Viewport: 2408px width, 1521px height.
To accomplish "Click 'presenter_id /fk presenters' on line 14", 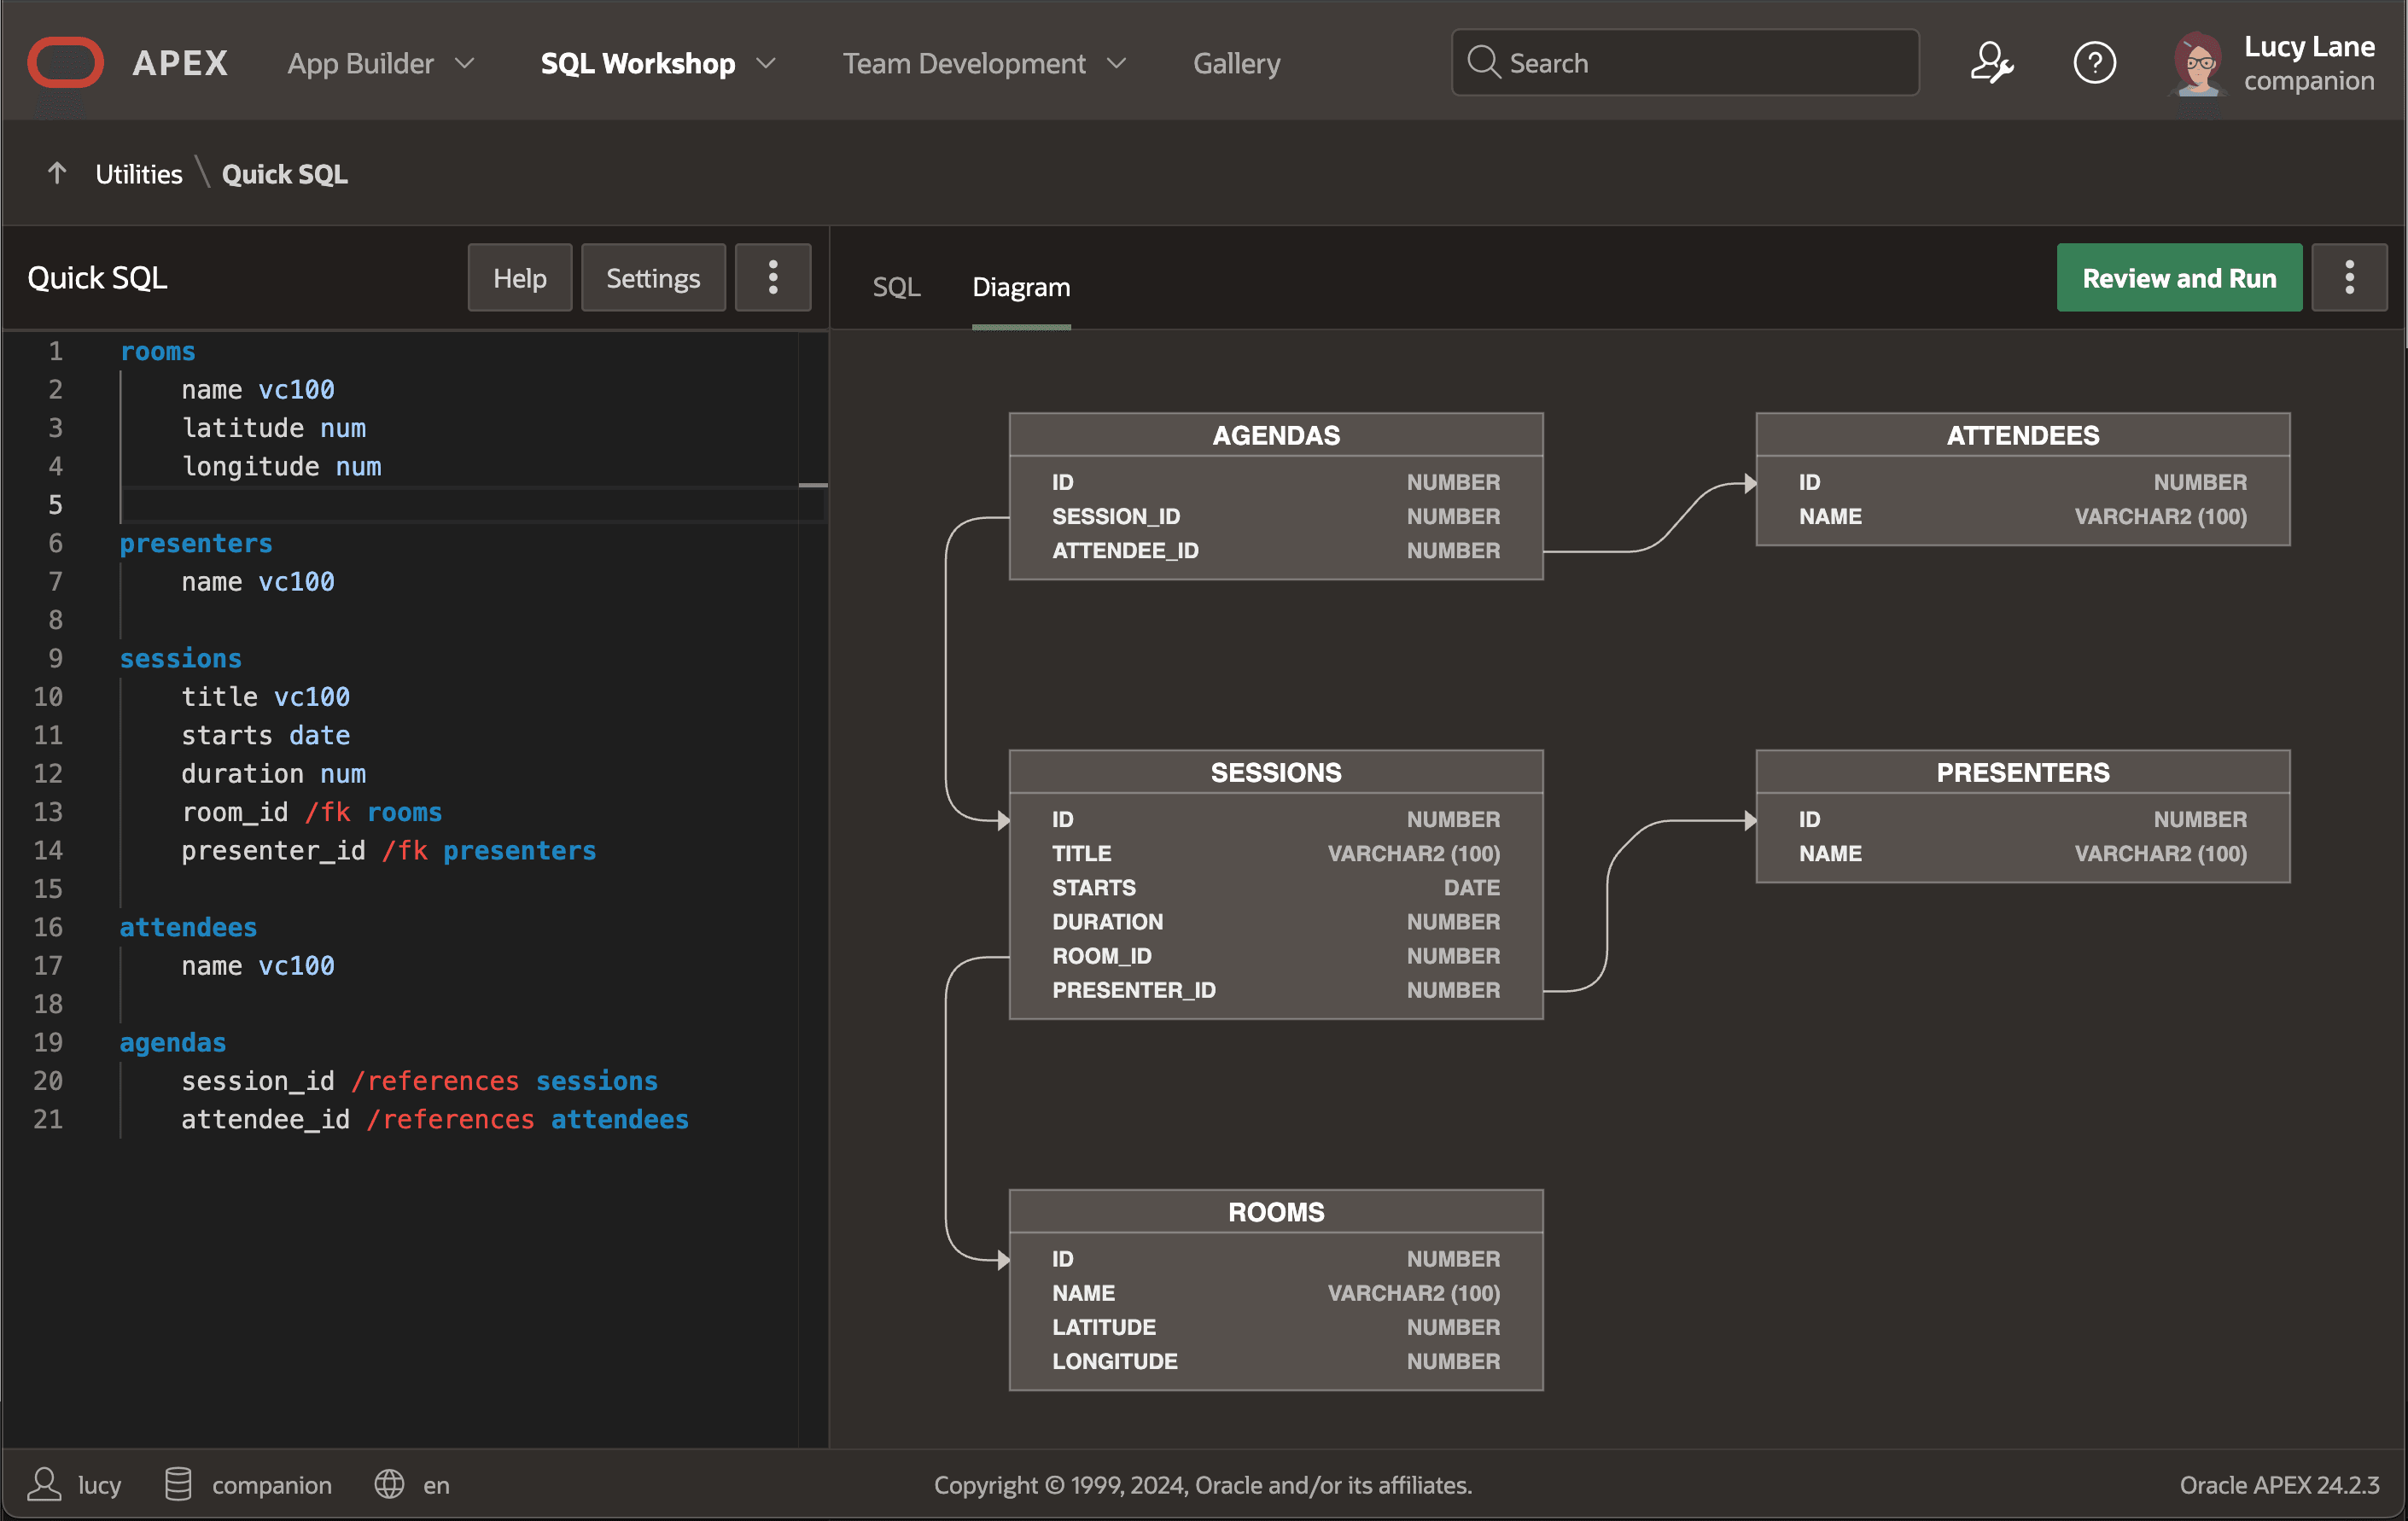I will pyautogui.click(x=389, y=850).
